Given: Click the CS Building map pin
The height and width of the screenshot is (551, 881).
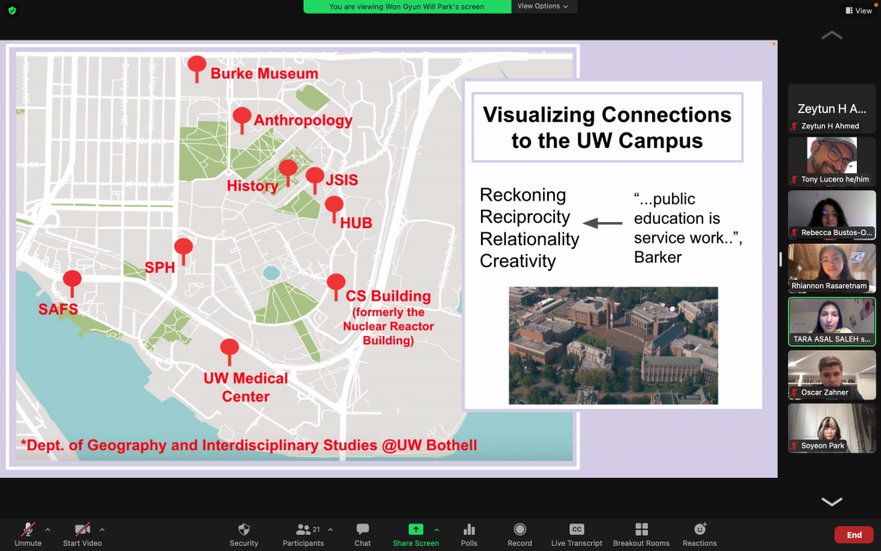Looking at the screenshot, I should [x=336, y=286].
